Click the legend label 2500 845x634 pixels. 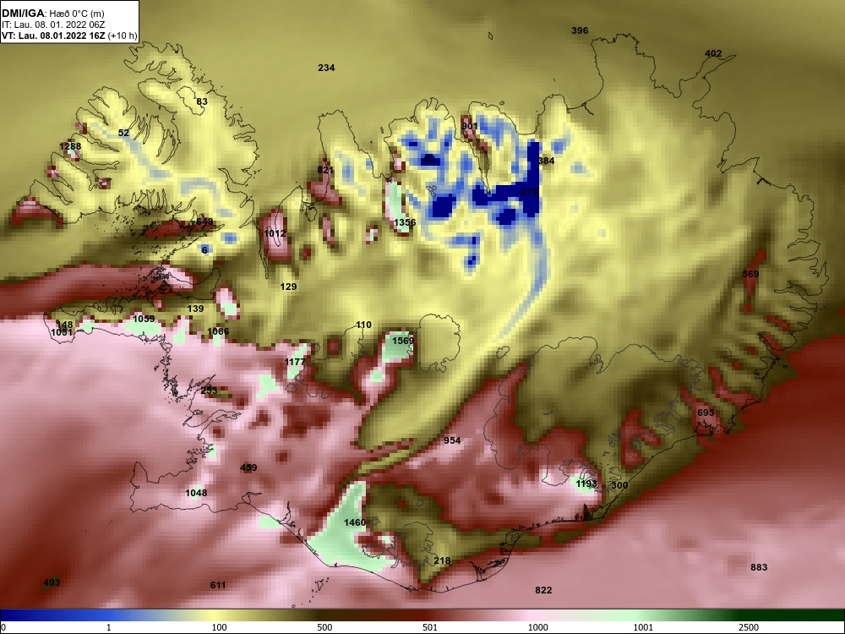tap(749, 627)
